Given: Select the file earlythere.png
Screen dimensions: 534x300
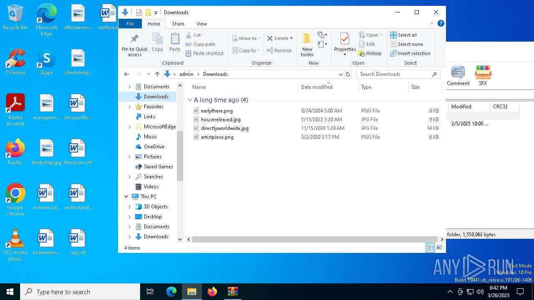Looking at the screenshot, I should tap(217, 111).
